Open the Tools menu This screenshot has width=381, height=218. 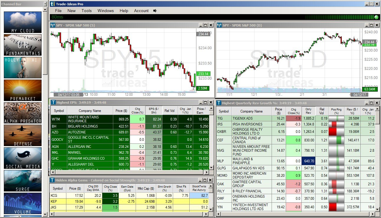tap(86, 11)
